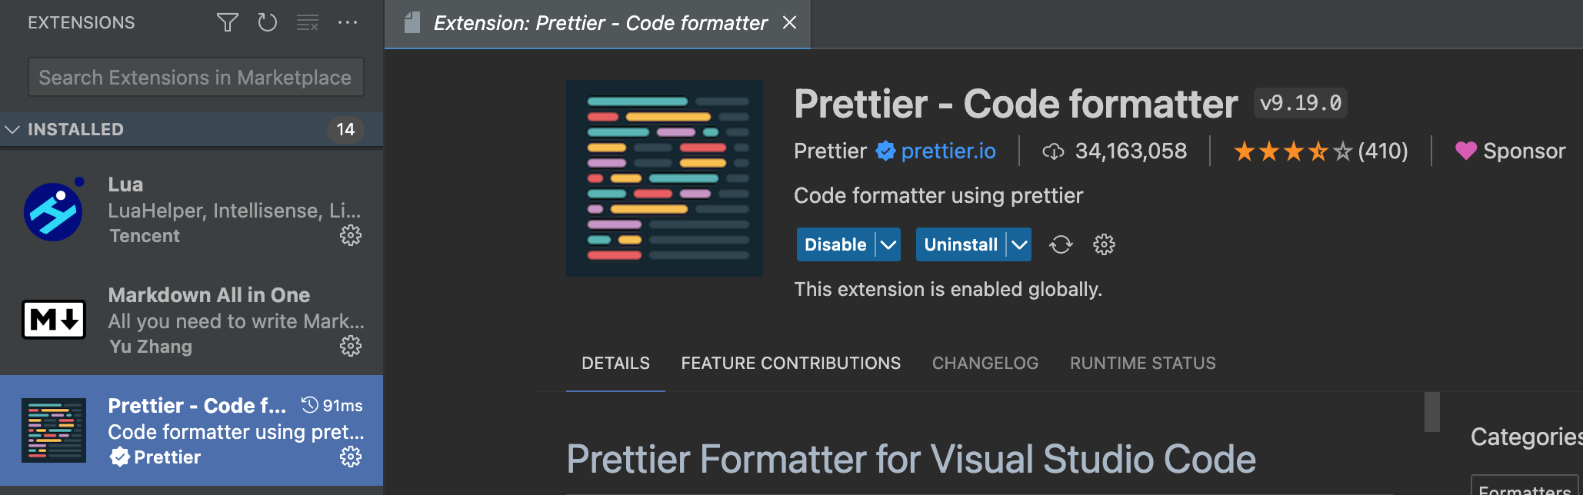The image size is (1583, 495).
Task: Click the pink Sponsor heart icon
Action: point(1466,151)
